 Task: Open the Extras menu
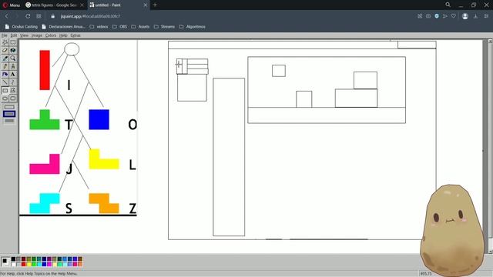[x=75, y=35]
